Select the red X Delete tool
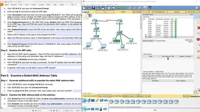200x112 pixels. pos(198,28)
